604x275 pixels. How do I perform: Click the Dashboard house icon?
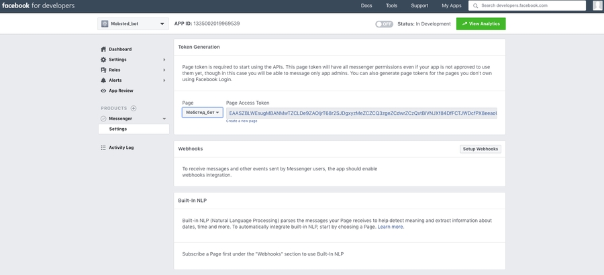tap(103, 49)
